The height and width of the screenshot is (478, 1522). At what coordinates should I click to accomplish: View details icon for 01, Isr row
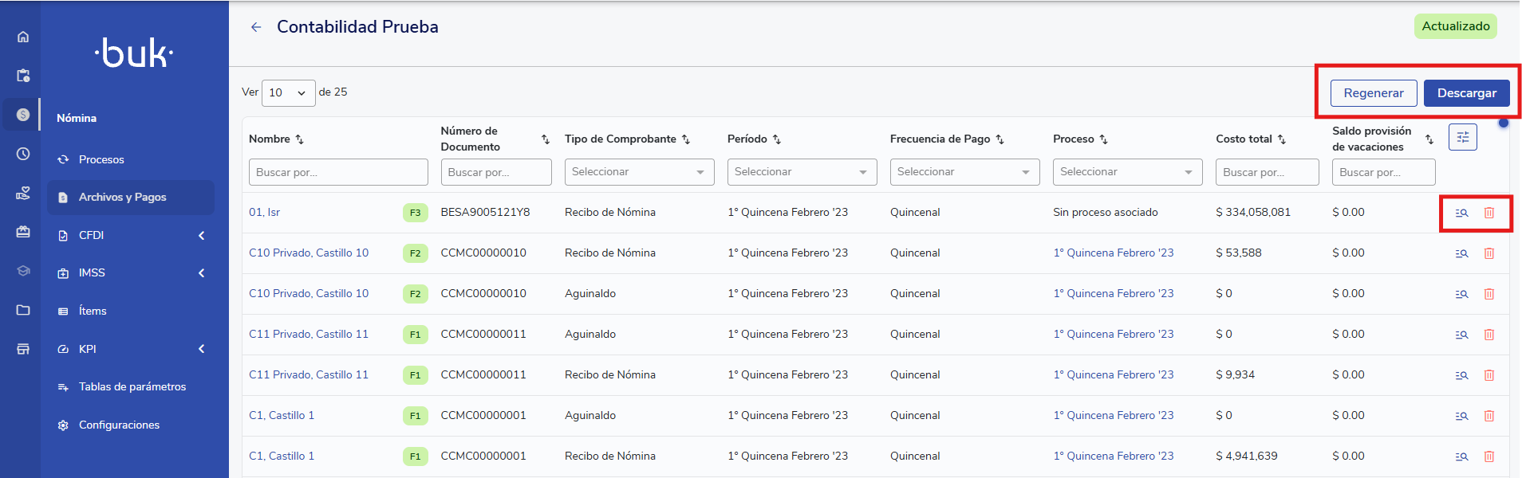coord(1461,213)
